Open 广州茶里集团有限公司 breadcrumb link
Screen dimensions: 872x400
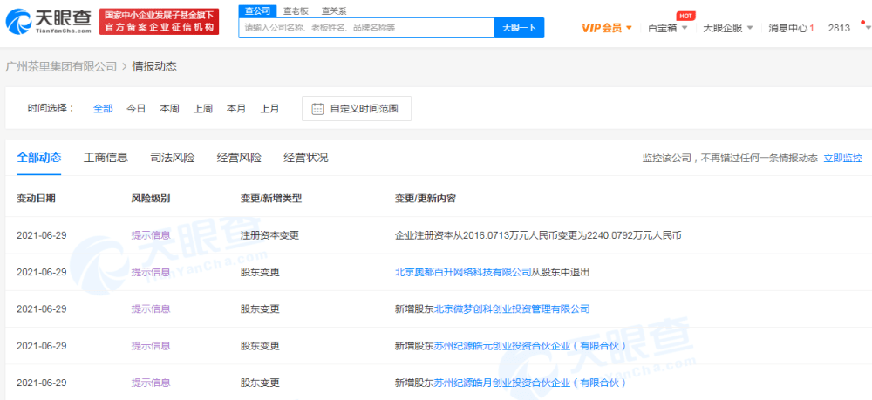[61, 66]
